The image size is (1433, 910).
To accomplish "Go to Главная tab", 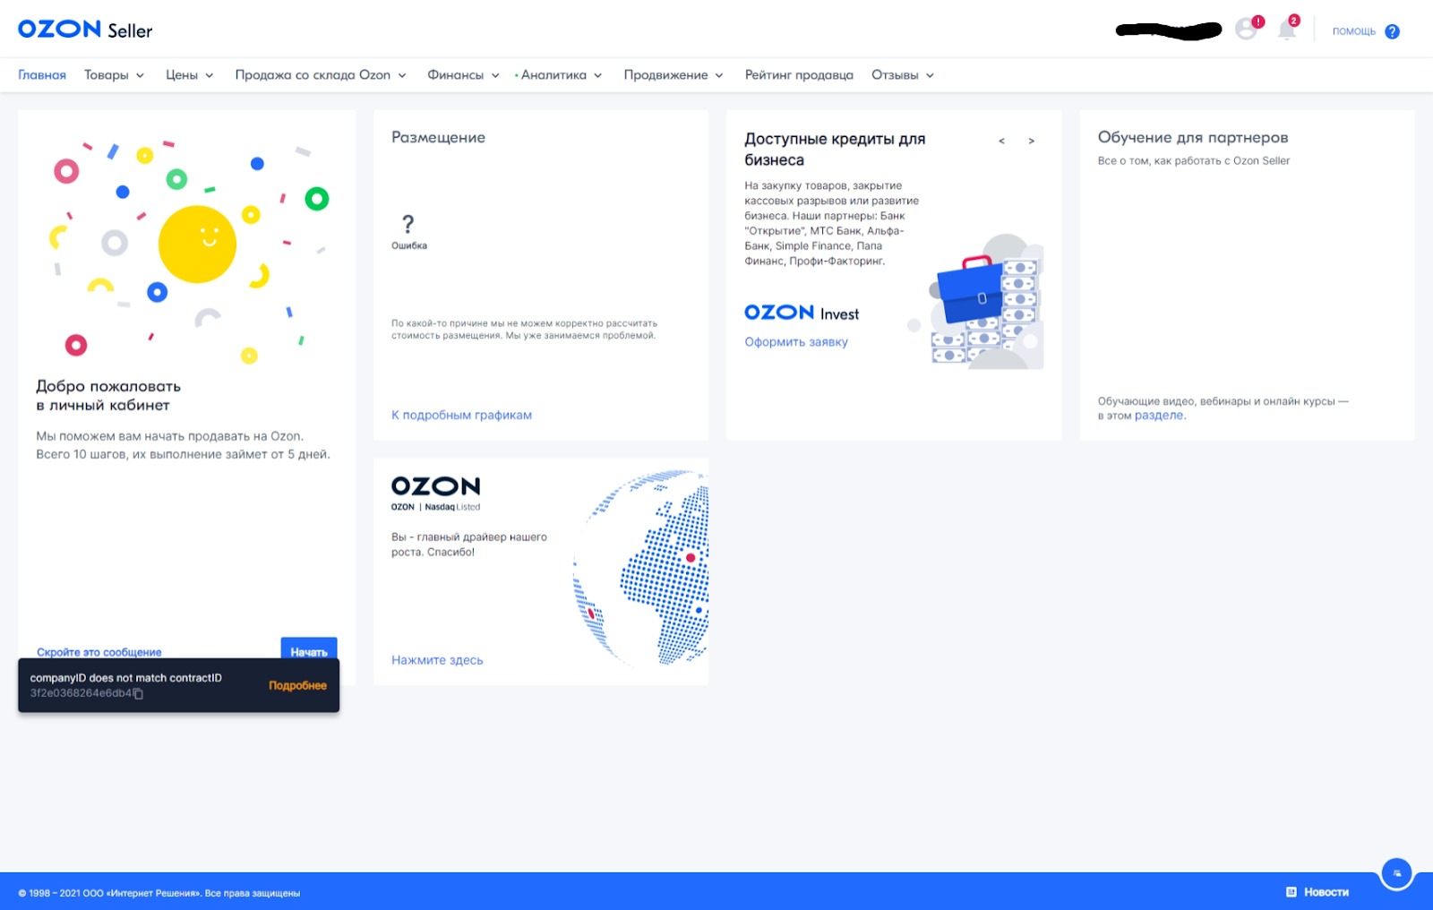I will click(42, 75).
